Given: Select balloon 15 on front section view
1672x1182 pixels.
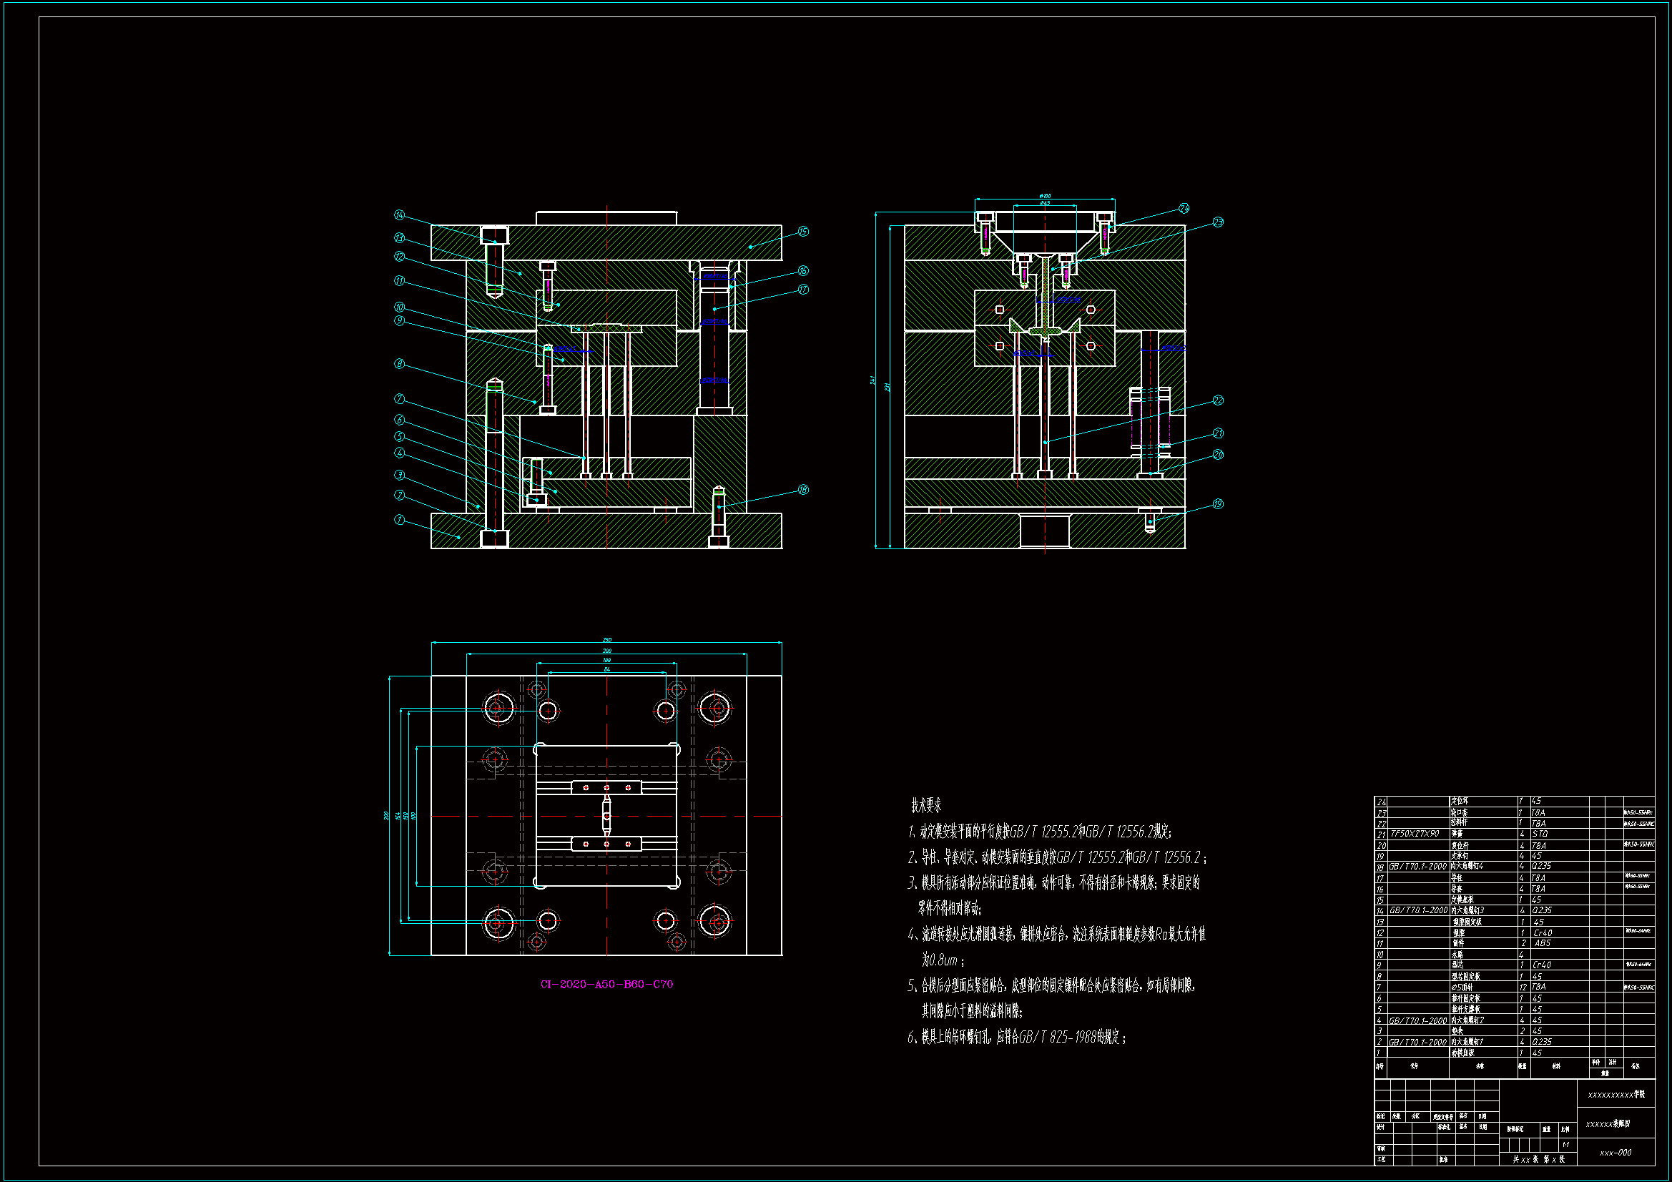Looking at the screenshot, I should click(x=803, y=232).
